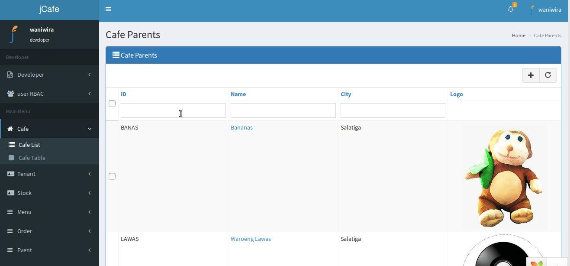Click the sidebar user avatar logo
This screenshot has height=266, width=570.
[x=14, y=34]
